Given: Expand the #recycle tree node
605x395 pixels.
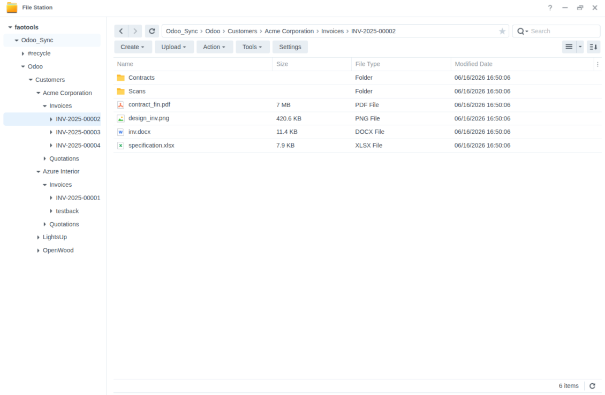Looking at the screenshot, I should coord(23,54).
